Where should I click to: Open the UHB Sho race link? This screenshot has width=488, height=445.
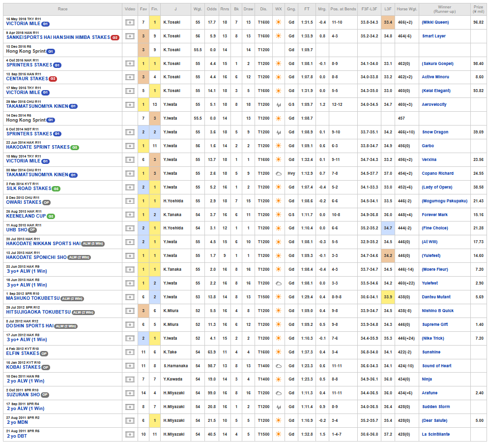[x=17, y=230]
